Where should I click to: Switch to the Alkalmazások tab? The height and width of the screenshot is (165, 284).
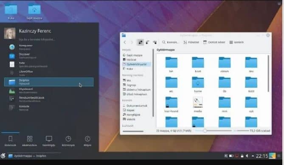[x=30, y=141]
